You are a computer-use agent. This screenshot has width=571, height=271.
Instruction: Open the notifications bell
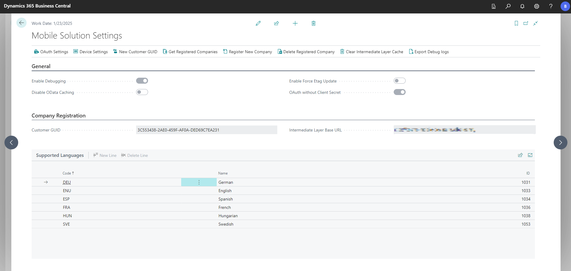point(522,6)
